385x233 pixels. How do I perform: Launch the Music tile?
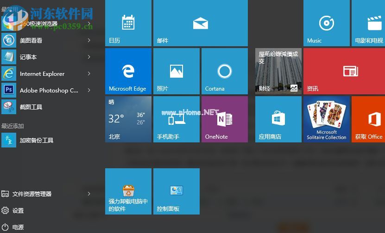click(326, 23)
